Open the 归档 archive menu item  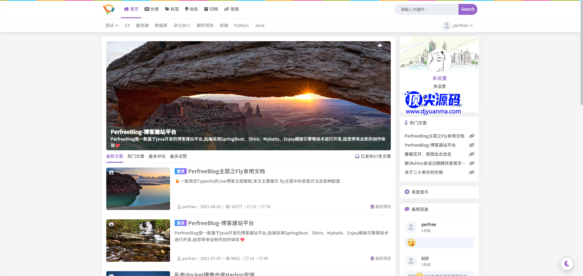211,9
